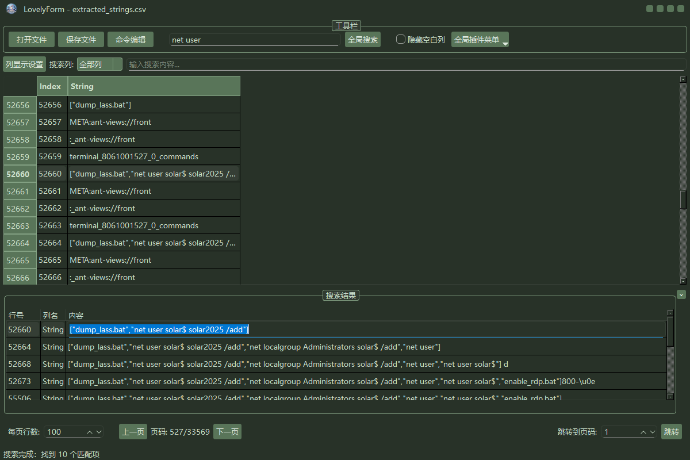Image resolution: width=690 pixels, height=460 pixels.
Task: Select row header 52663
Action: [20, 225]
